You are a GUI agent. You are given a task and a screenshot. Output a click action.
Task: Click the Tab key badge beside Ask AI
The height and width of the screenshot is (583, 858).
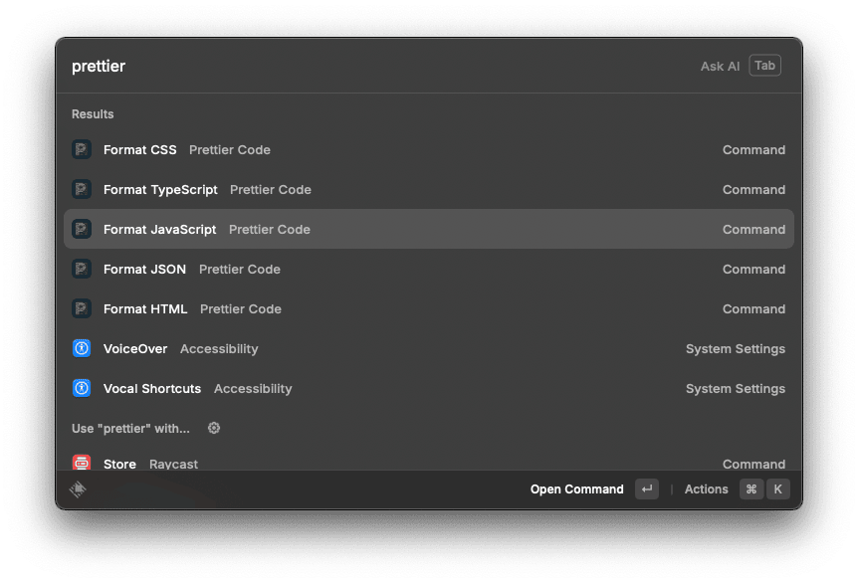765,66
